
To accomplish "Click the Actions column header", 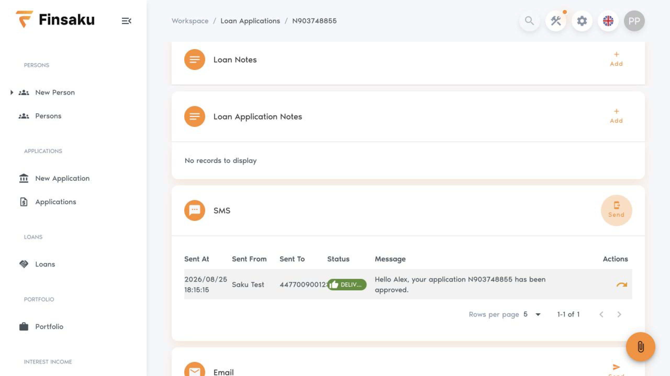I will pos(615,259).
